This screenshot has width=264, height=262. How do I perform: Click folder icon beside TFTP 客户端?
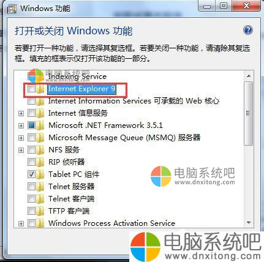40,211
